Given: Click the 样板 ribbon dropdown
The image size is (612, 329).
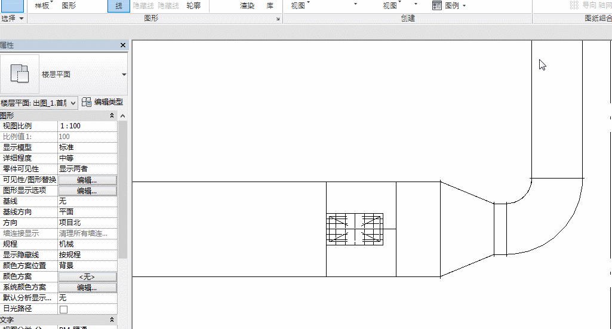Looking at the screenshot, I should coord(44,5).
